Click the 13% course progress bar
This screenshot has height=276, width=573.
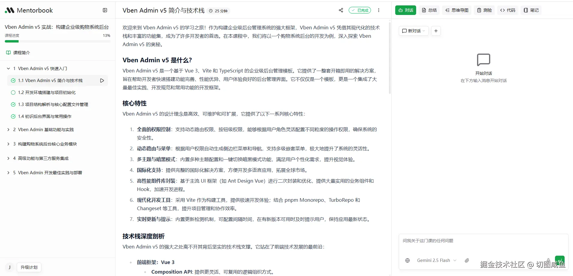point(58,41)
